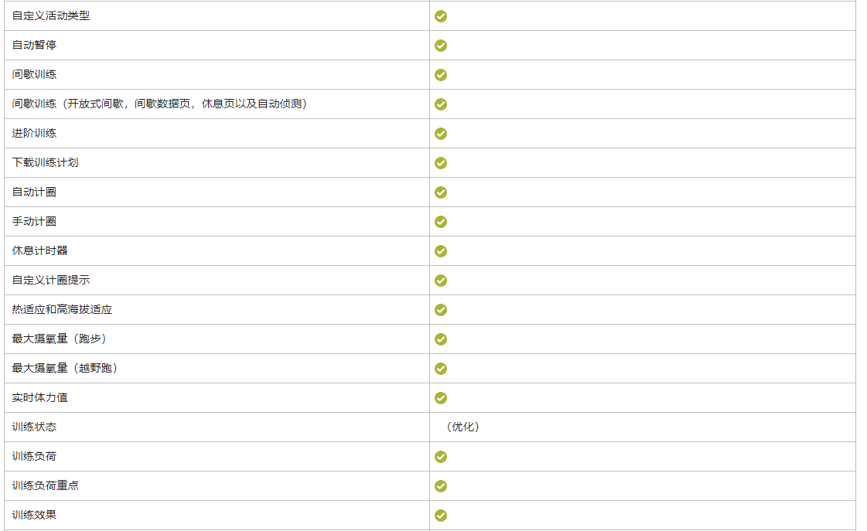Click the checkmark in the 手动计圈 row
Screen dimensions: 867x531
pyautogui.click(x=441, y=222)
